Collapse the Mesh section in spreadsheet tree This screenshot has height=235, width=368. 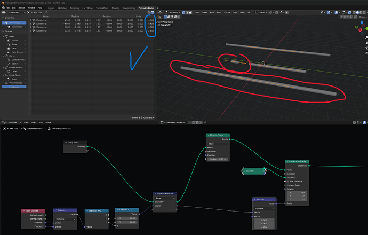pyautogui.click(x=4, y=37)
